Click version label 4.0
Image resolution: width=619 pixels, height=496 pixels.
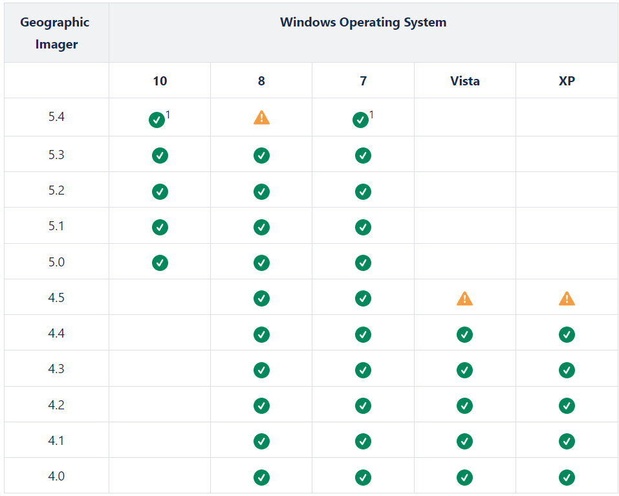(56, 476)
